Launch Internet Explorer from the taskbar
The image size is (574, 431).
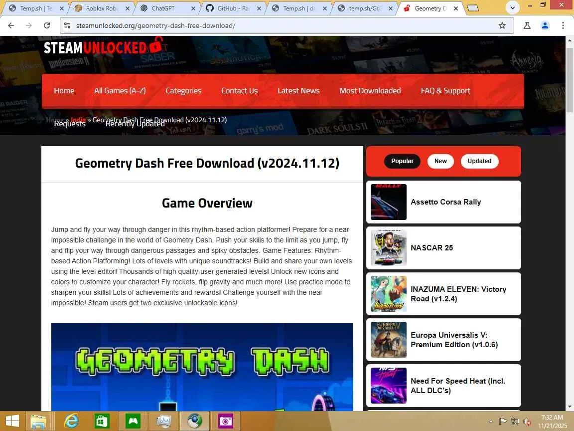(71, 421)
